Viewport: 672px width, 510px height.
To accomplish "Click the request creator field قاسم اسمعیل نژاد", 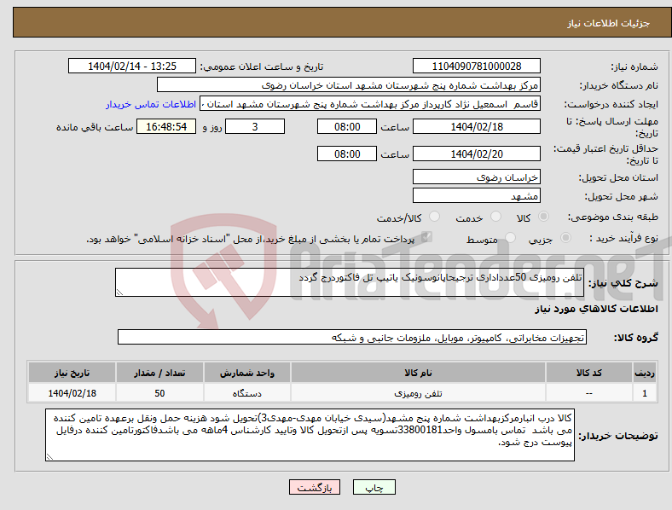I will (x=370, y=104).
